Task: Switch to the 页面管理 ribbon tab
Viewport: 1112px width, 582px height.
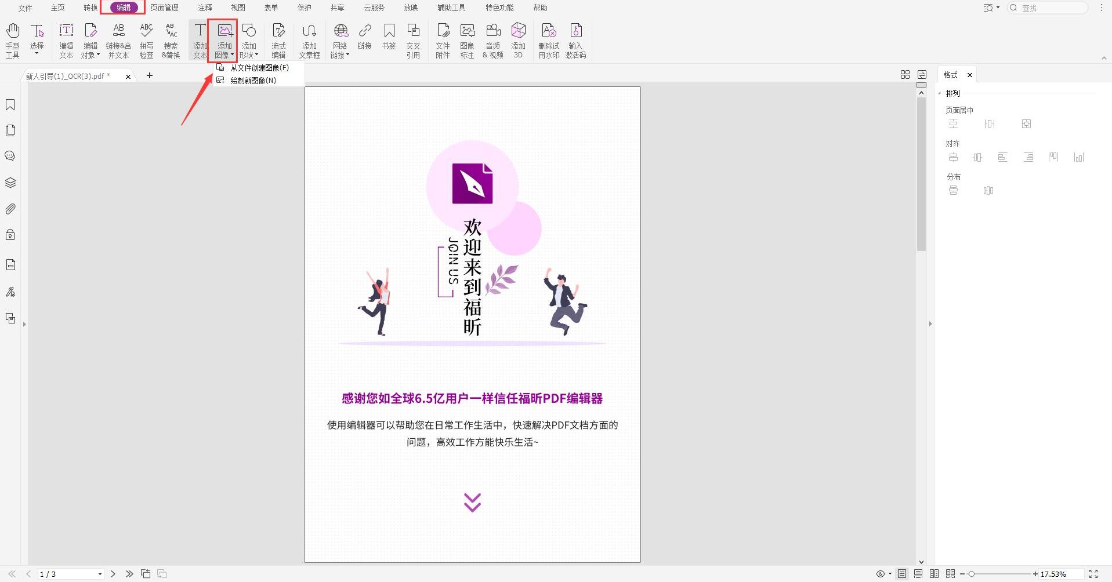Action: pyautogui.click(x=164, y=8)
